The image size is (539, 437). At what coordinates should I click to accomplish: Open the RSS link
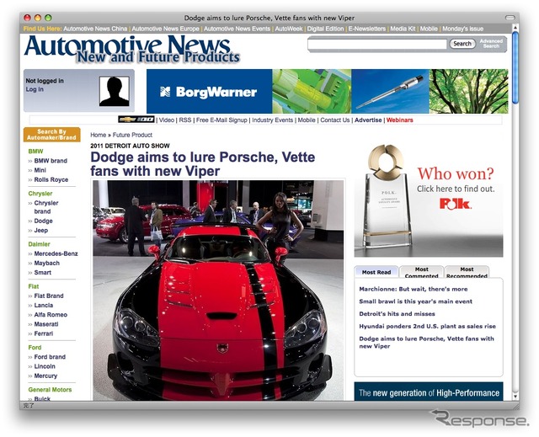pos(185,120)
